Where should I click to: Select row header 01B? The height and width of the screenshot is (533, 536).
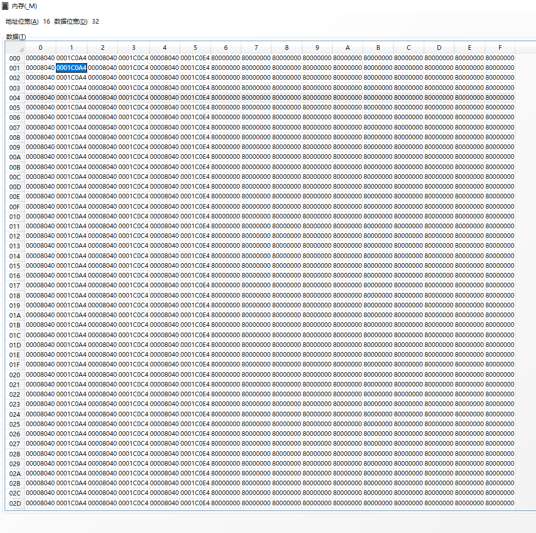pyautogui.click(x=15, y=325)
